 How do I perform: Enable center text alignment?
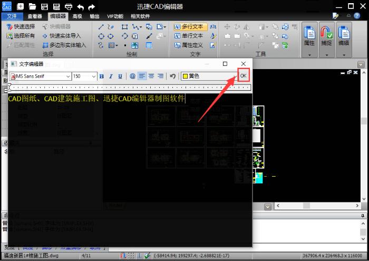pyautogui.click(x=151, y=76)
